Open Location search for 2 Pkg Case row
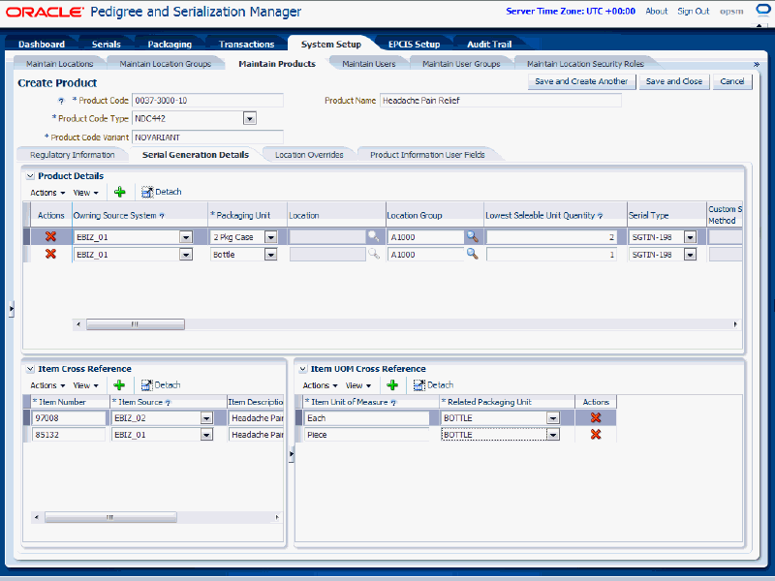775x581 pixels. pyautogui.click(x=374, y=236)
